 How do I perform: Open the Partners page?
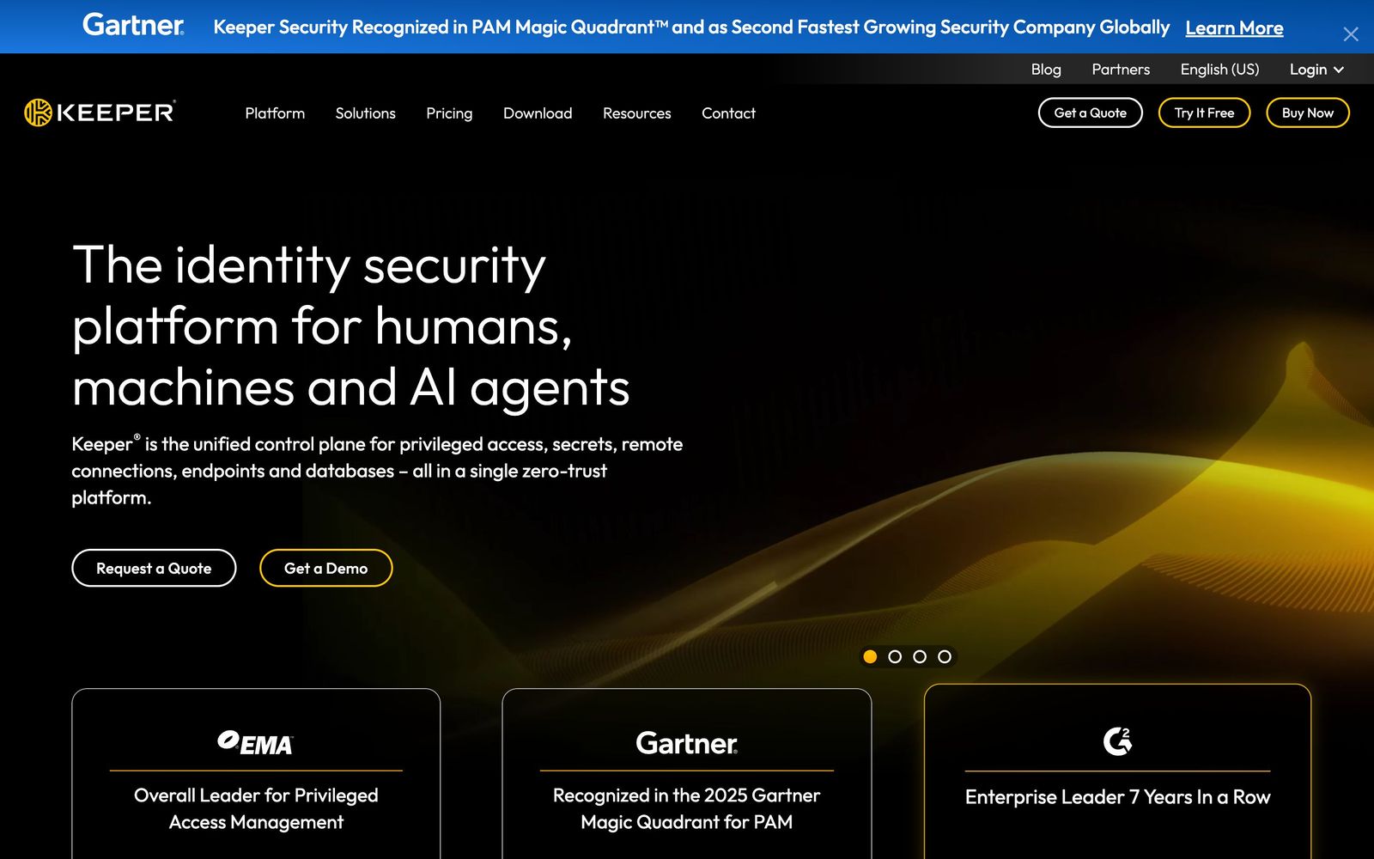1121,70
